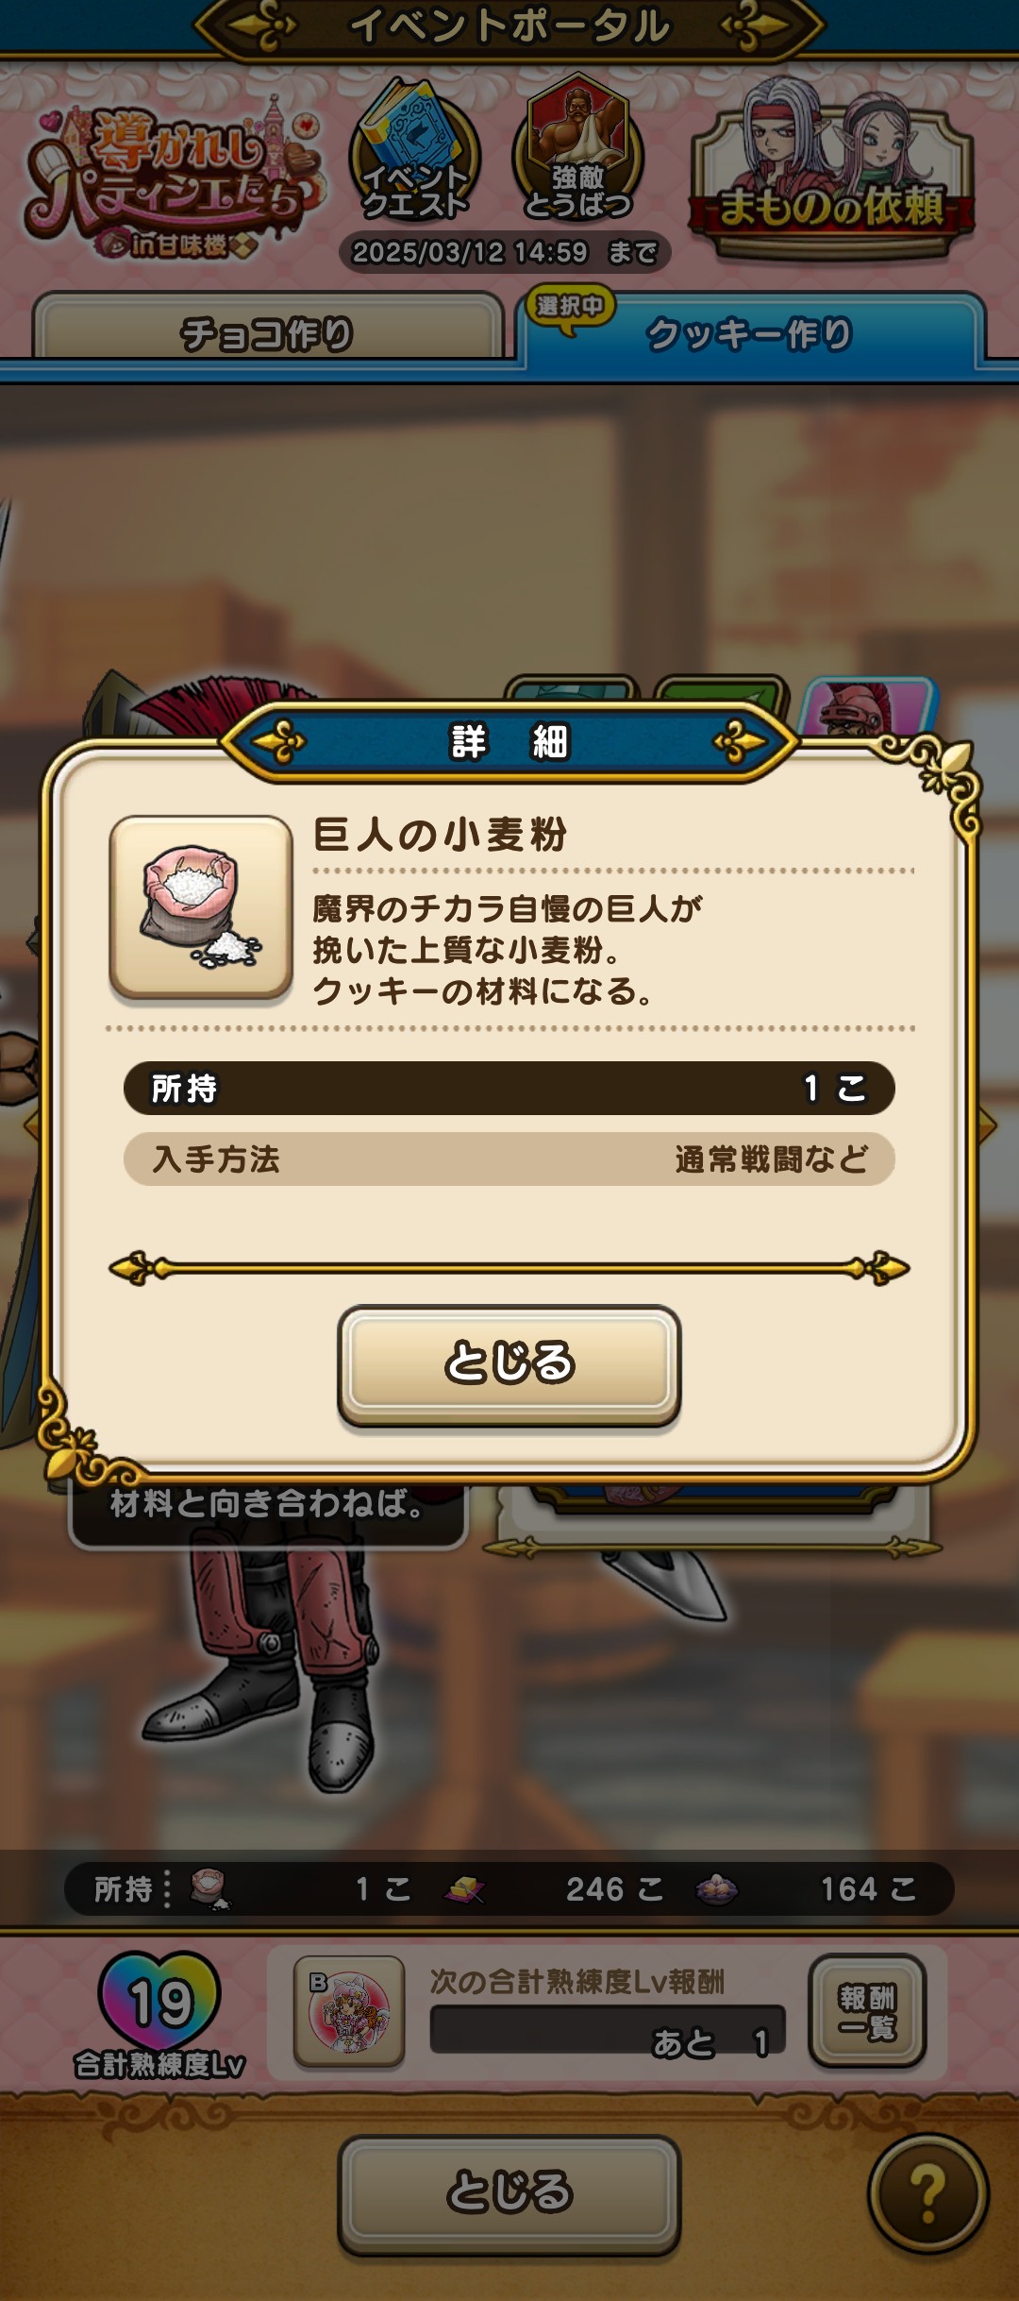This screenshot has height=2301, width=1019.
Task: Select the クッキー作り tab
Action: [752, 332]
